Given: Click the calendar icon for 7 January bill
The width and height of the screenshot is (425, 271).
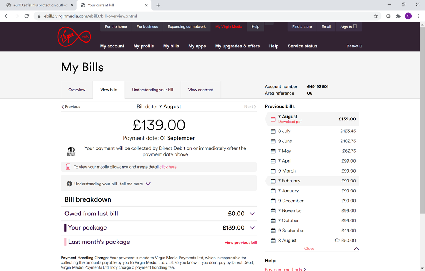Looking at the screenshot, I should 273,191.
